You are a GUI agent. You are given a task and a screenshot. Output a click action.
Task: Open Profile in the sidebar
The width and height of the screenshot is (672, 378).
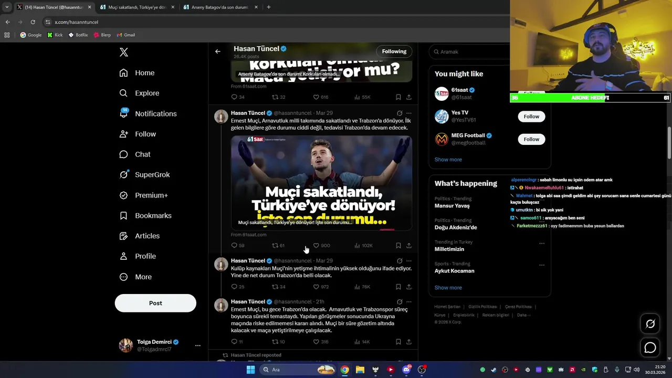[x=138, y=256]
